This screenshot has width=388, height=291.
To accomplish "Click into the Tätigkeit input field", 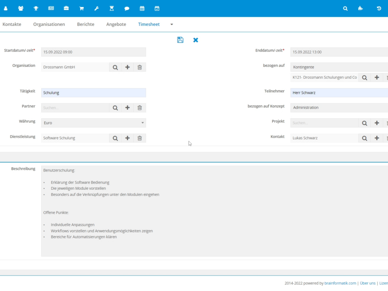I will (94, 93).
